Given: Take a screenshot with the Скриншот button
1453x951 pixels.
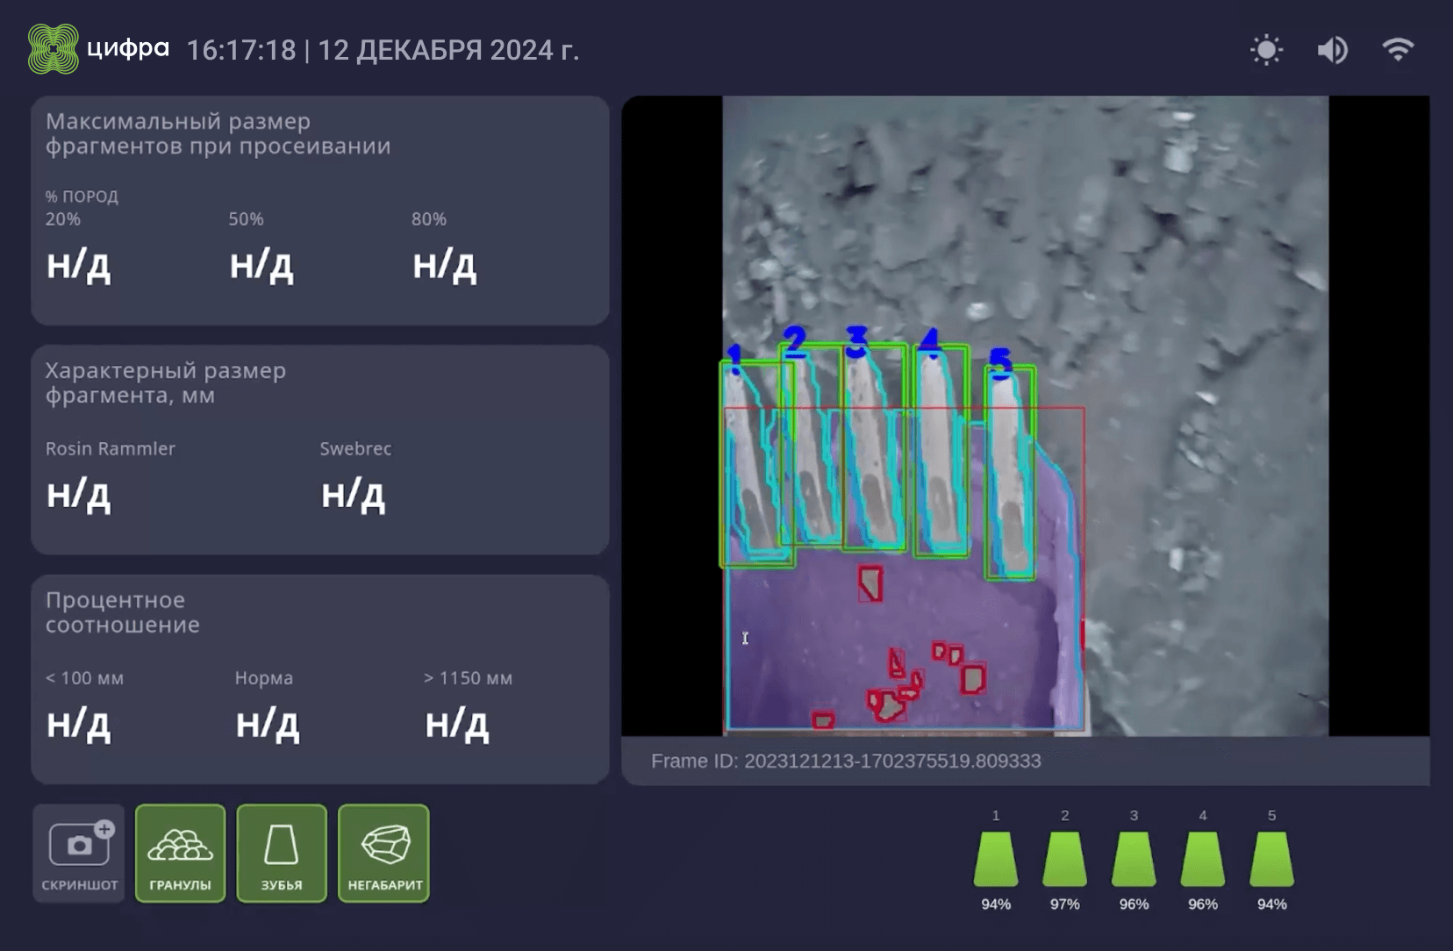Looking at the screenshot, I should coord(79,853).
